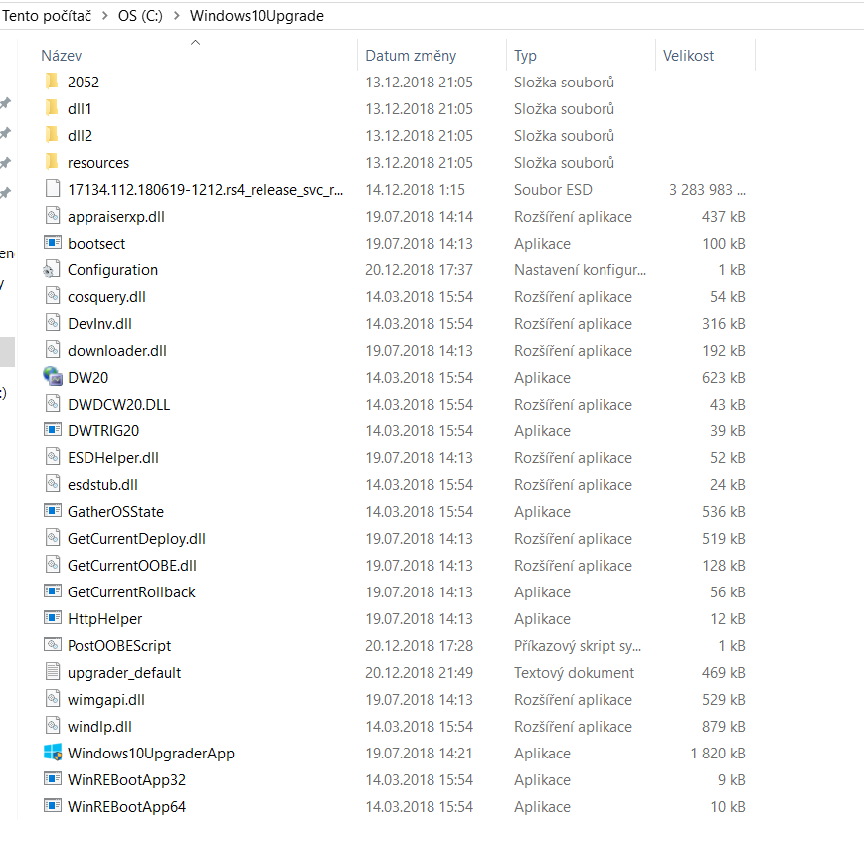Viewport: 864px width, 841px height.
Task: Select the dll2 folder icon
Action: pyautogui.click(x=52, y=135)
